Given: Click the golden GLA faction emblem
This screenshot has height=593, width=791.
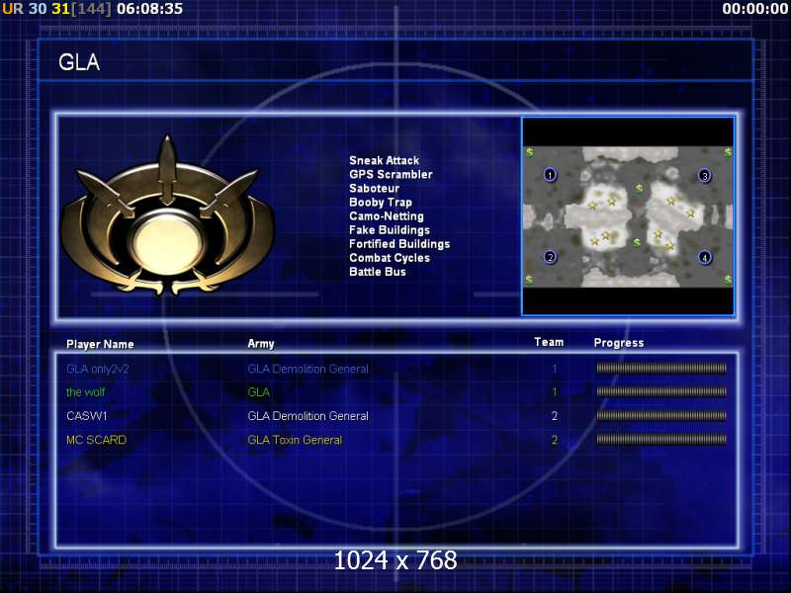Looking at the screenshot, I should pyautogui.click(x=168, y=216).
